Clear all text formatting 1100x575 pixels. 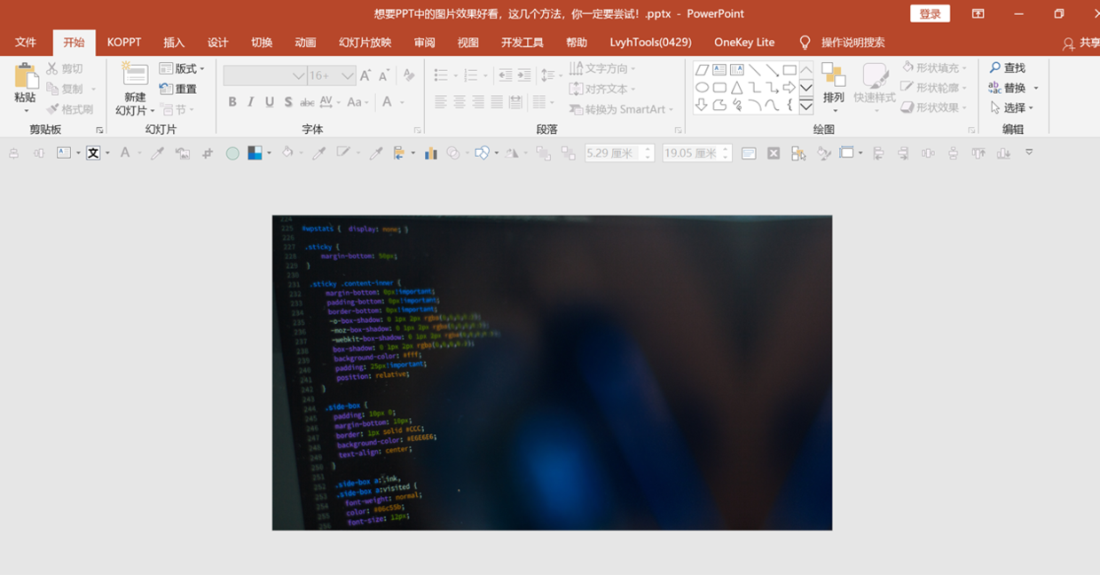[409, 76]
